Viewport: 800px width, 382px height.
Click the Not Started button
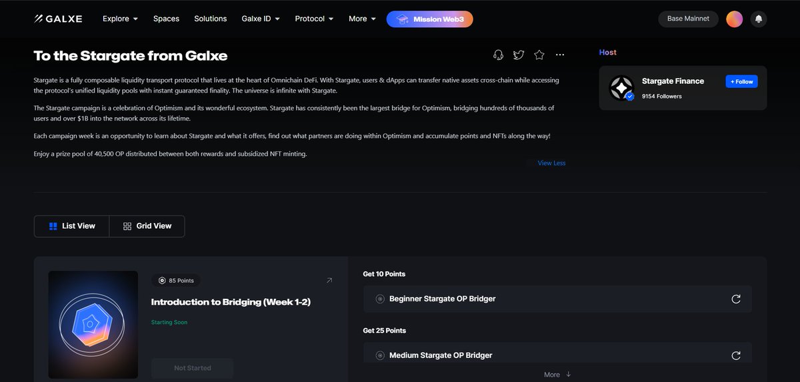tap(192, 368)
